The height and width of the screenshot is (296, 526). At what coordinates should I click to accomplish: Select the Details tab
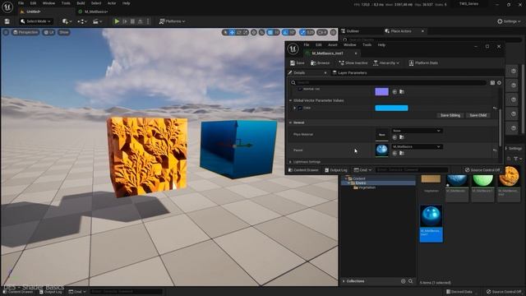[x=299, y=72]
